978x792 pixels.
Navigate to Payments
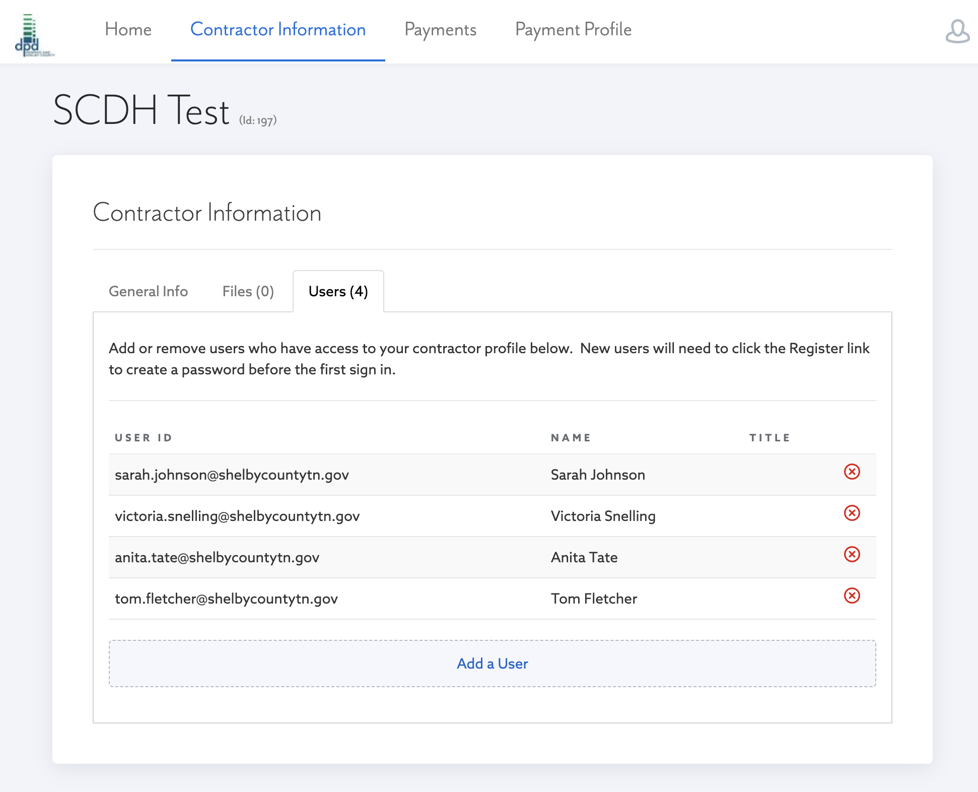tap(440, 30)
